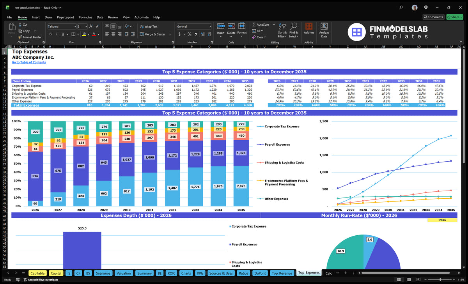Click the Increase Font Size icon

91,26
